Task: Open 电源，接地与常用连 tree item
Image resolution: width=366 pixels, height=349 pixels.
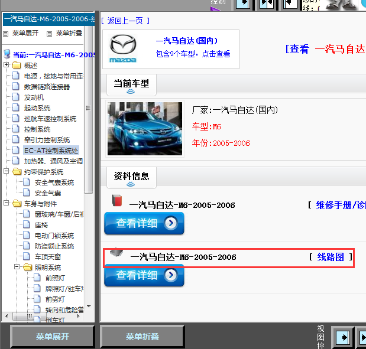Action: click(54, 76)
